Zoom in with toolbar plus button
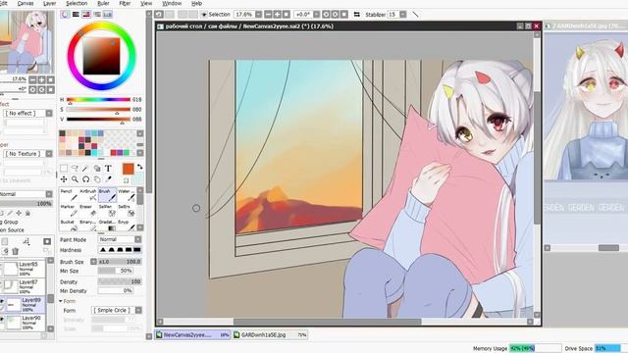This screenshot has width=628, height=353. [277, 15]
